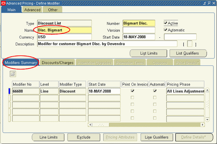Click the Modifier Type column header
The width and height of the screenshot is (217, 144).
point(73,84)
